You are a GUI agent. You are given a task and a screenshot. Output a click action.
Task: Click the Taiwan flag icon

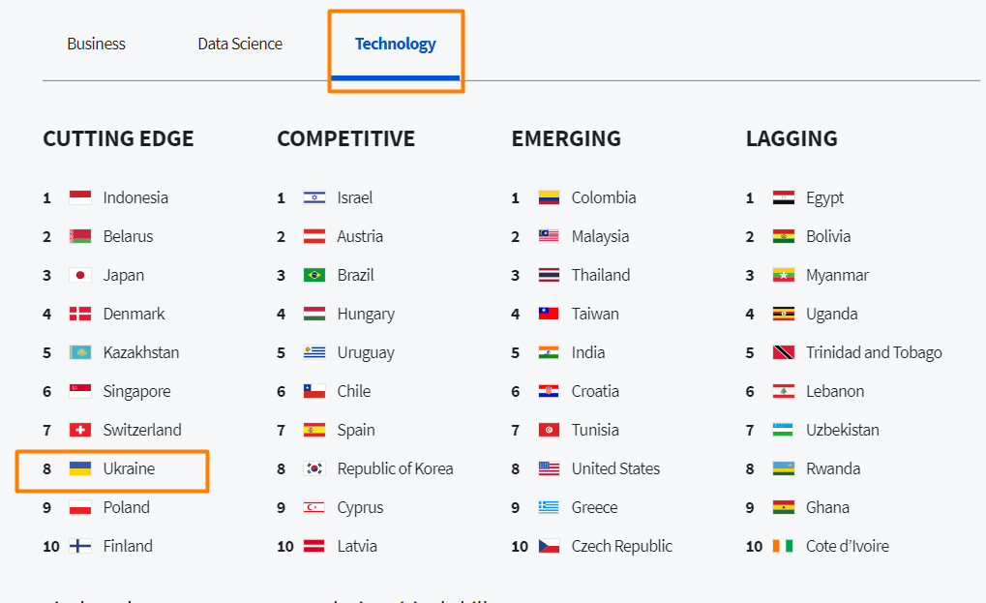pyautogui.click(x=549, y=314)
